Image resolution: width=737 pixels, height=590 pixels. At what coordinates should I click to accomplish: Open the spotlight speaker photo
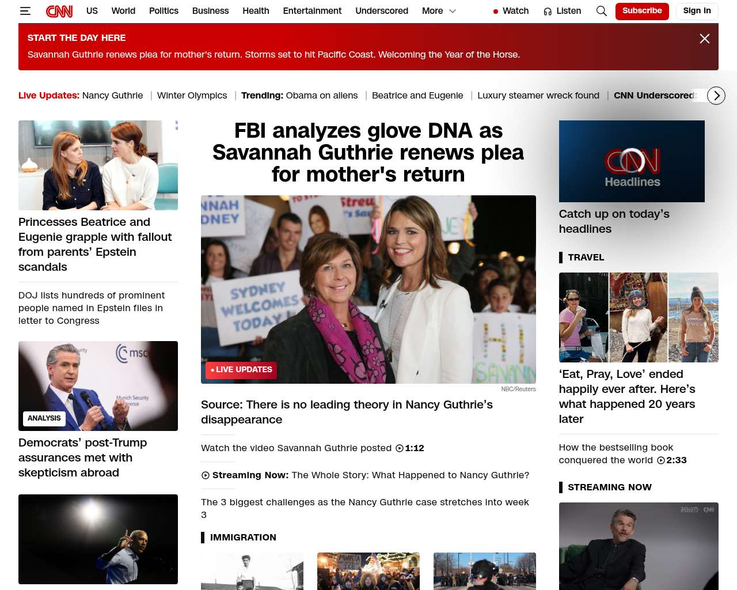(x=98, y=539)
